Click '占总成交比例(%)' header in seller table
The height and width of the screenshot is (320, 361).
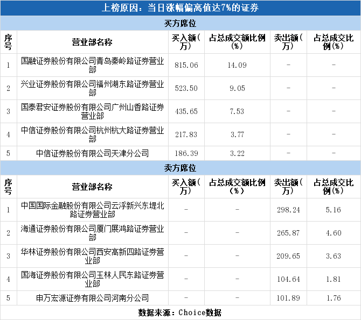(334, 187)
